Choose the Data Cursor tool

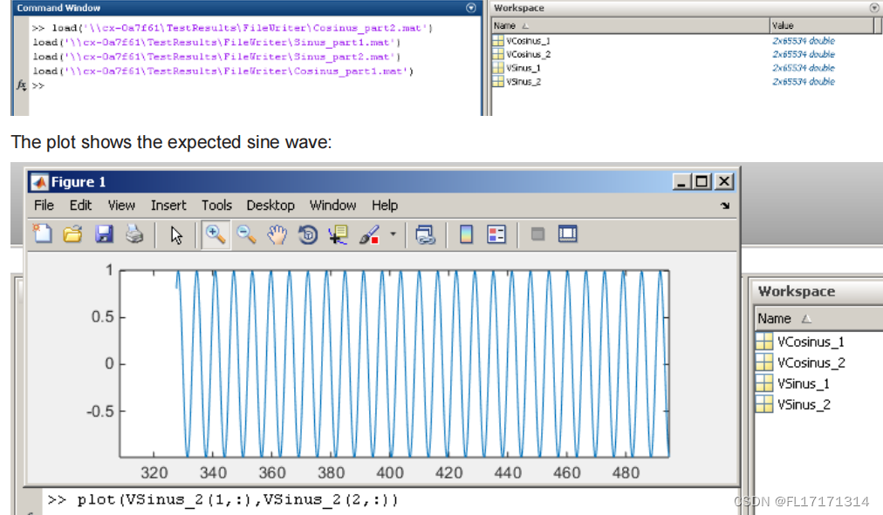click(x=339, y=234)
